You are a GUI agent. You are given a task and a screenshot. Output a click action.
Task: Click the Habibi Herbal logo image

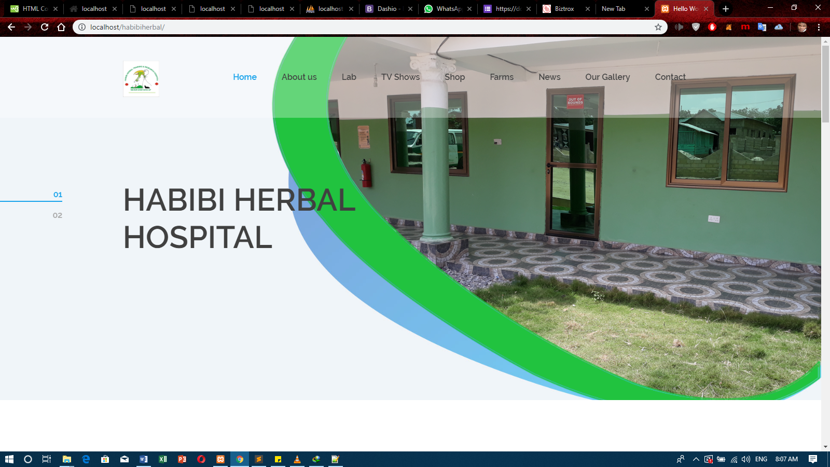coord(141,79)
